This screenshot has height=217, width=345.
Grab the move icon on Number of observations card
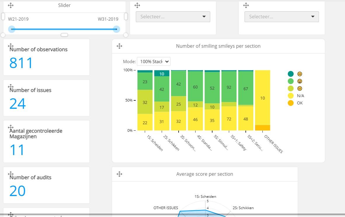(11, 46)
